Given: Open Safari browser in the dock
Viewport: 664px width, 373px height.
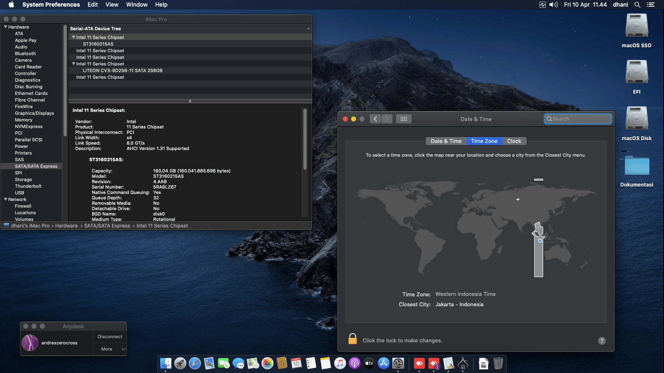Looking at the screenshot, I should tap(195, 363).
